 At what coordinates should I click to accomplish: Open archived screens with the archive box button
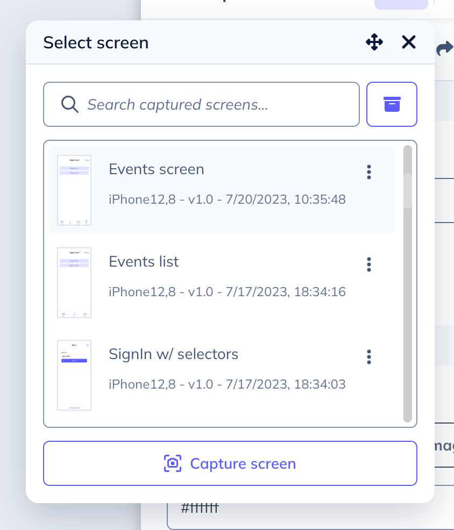point(392,104)
